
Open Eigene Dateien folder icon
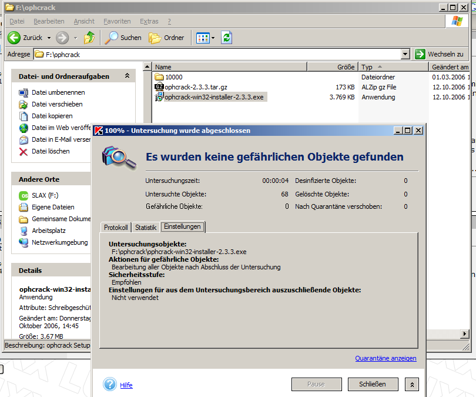click(x=24, y=207)
